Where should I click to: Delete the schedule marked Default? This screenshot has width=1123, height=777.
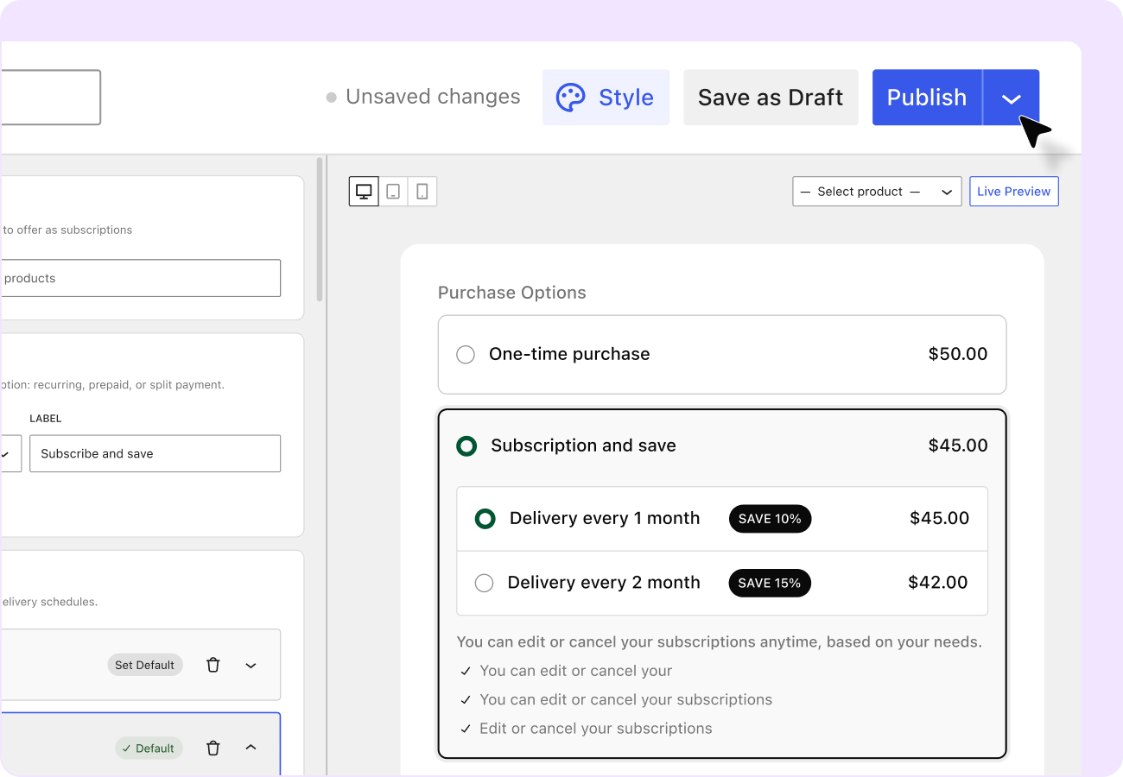pos(213,749)
